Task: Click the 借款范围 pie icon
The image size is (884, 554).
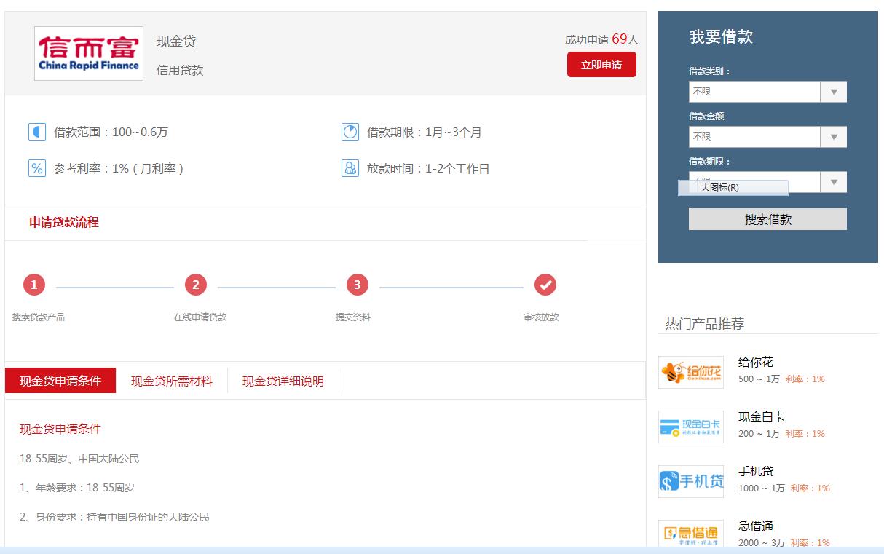Action: [x=37, y=132]
